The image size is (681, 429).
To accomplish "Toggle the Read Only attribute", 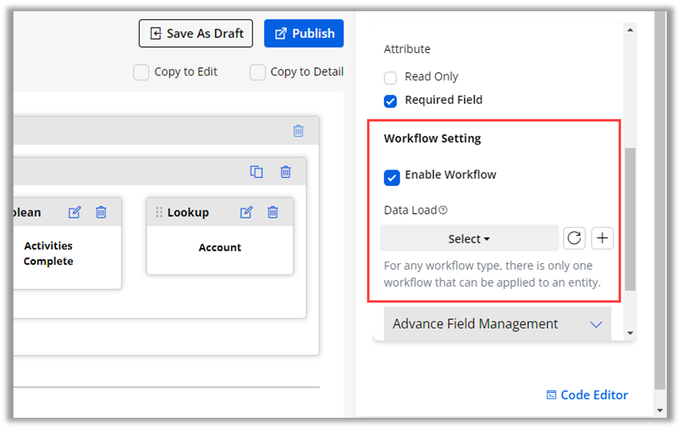I will click(391, 78).
